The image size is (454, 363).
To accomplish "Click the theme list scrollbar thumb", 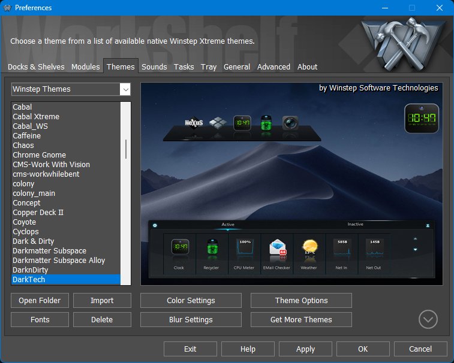I will (x=126, y=149).
